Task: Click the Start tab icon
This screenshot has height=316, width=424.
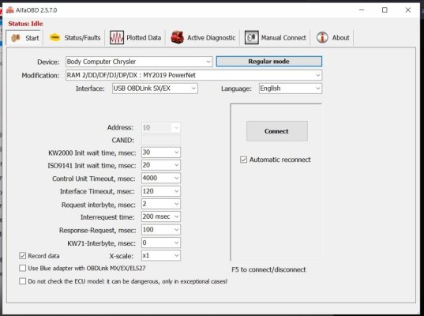Action: coord(16,38)
